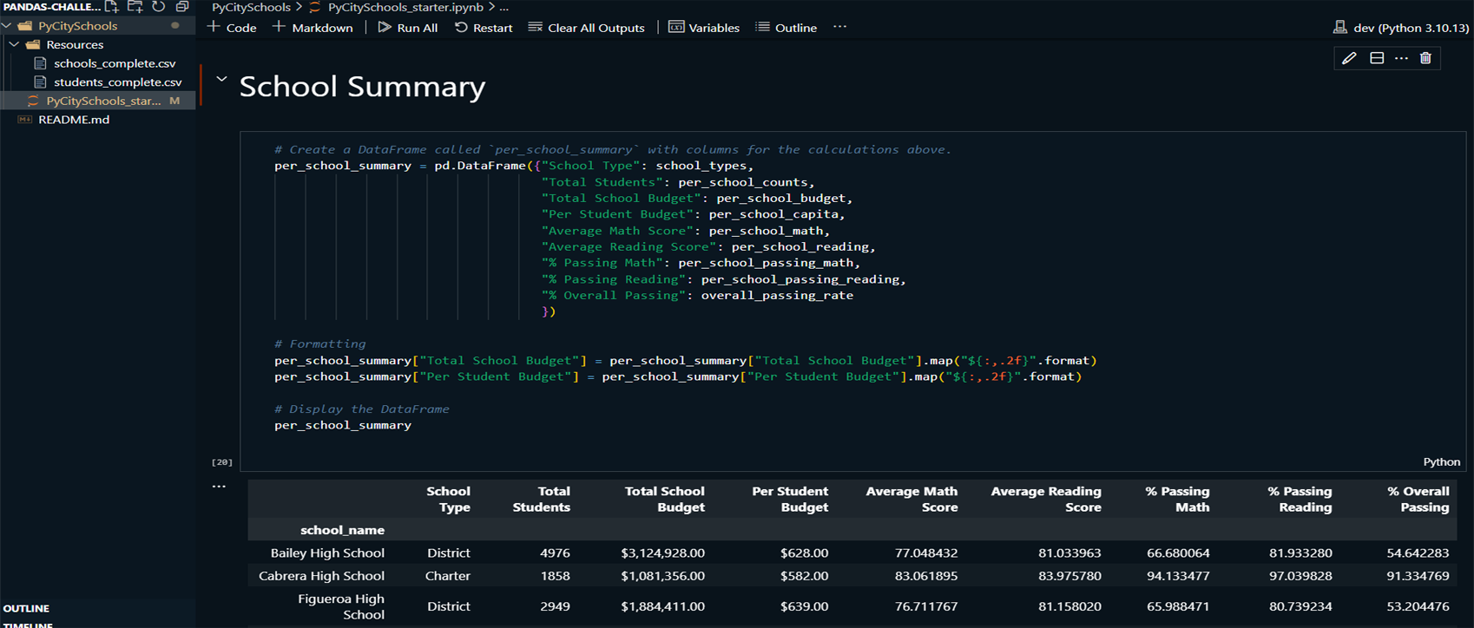This screenshot has width=1474, height=628.
Task: Collapse the PyCitySchools folder
Action: 8,26
